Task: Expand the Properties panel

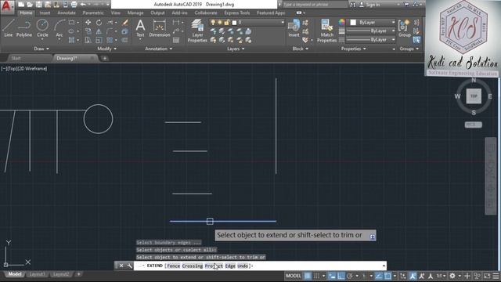Action: 353,49
